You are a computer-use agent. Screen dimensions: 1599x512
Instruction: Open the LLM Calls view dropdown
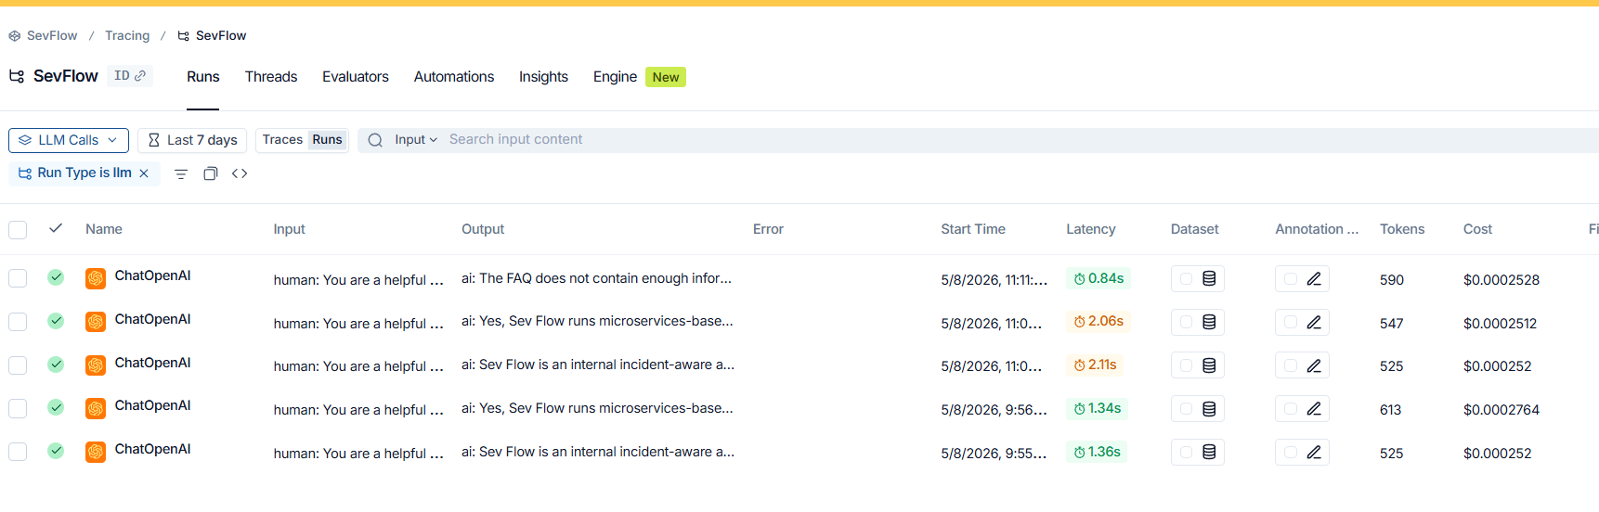[x=69, y=140]
